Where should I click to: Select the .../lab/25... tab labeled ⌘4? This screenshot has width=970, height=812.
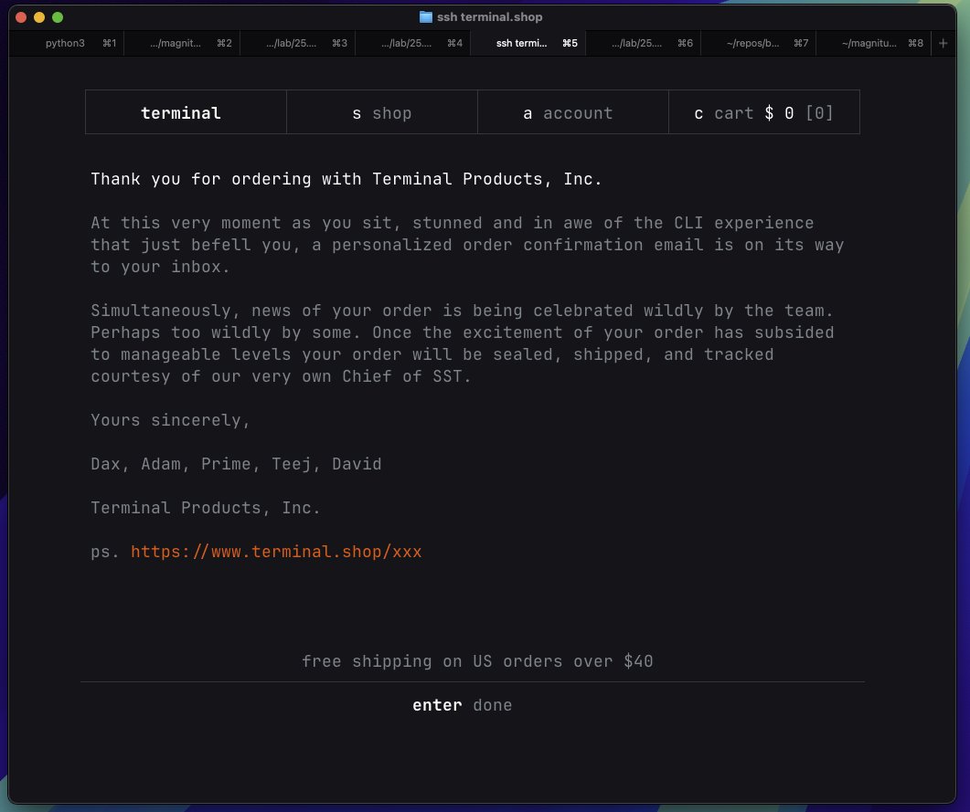click(412, 43)
